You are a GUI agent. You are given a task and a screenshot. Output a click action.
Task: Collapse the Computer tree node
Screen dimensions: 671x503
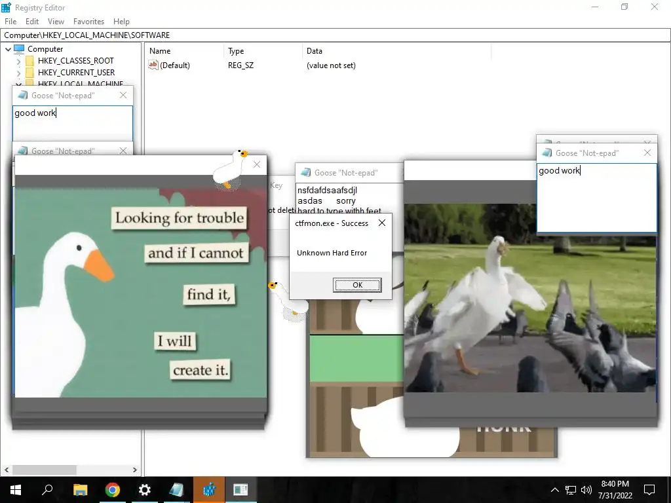(x=8, y=49)
